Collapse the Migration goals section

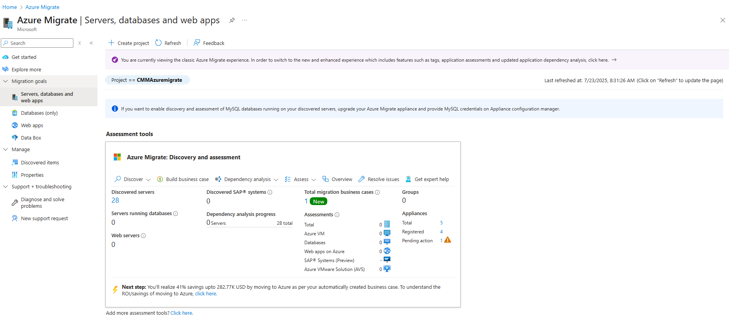(x=5, y=81)
